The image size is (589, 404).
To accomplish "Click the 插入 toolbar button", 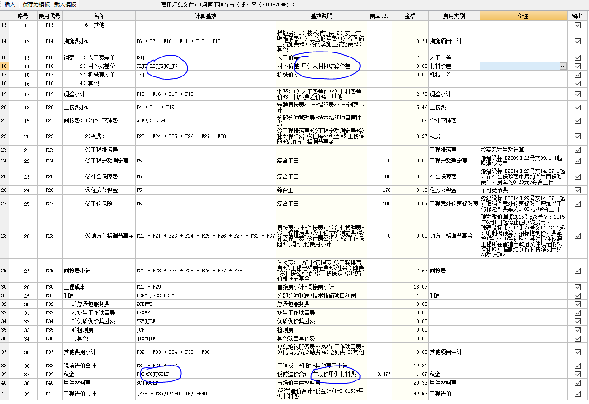I will click(9, 4).
